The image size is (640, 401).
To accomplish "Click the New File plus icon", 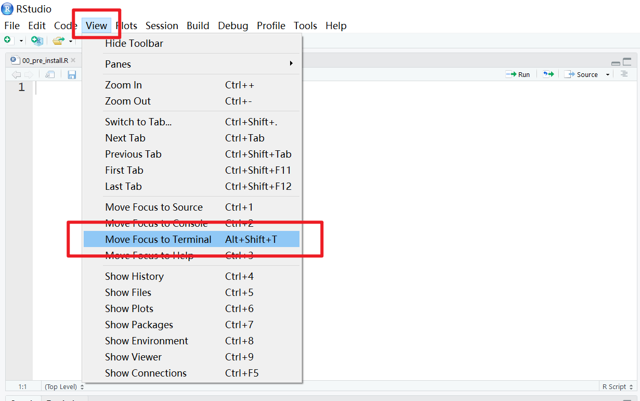I will [x=8, y=40].
